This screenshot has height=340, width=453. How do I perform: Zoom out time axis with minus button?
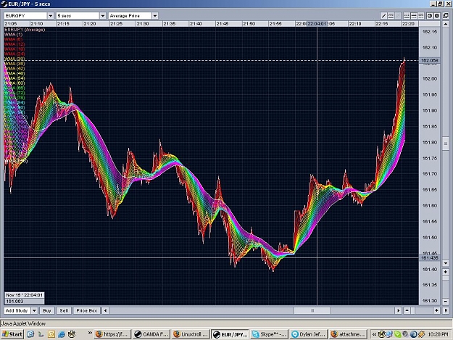(407, 310)
